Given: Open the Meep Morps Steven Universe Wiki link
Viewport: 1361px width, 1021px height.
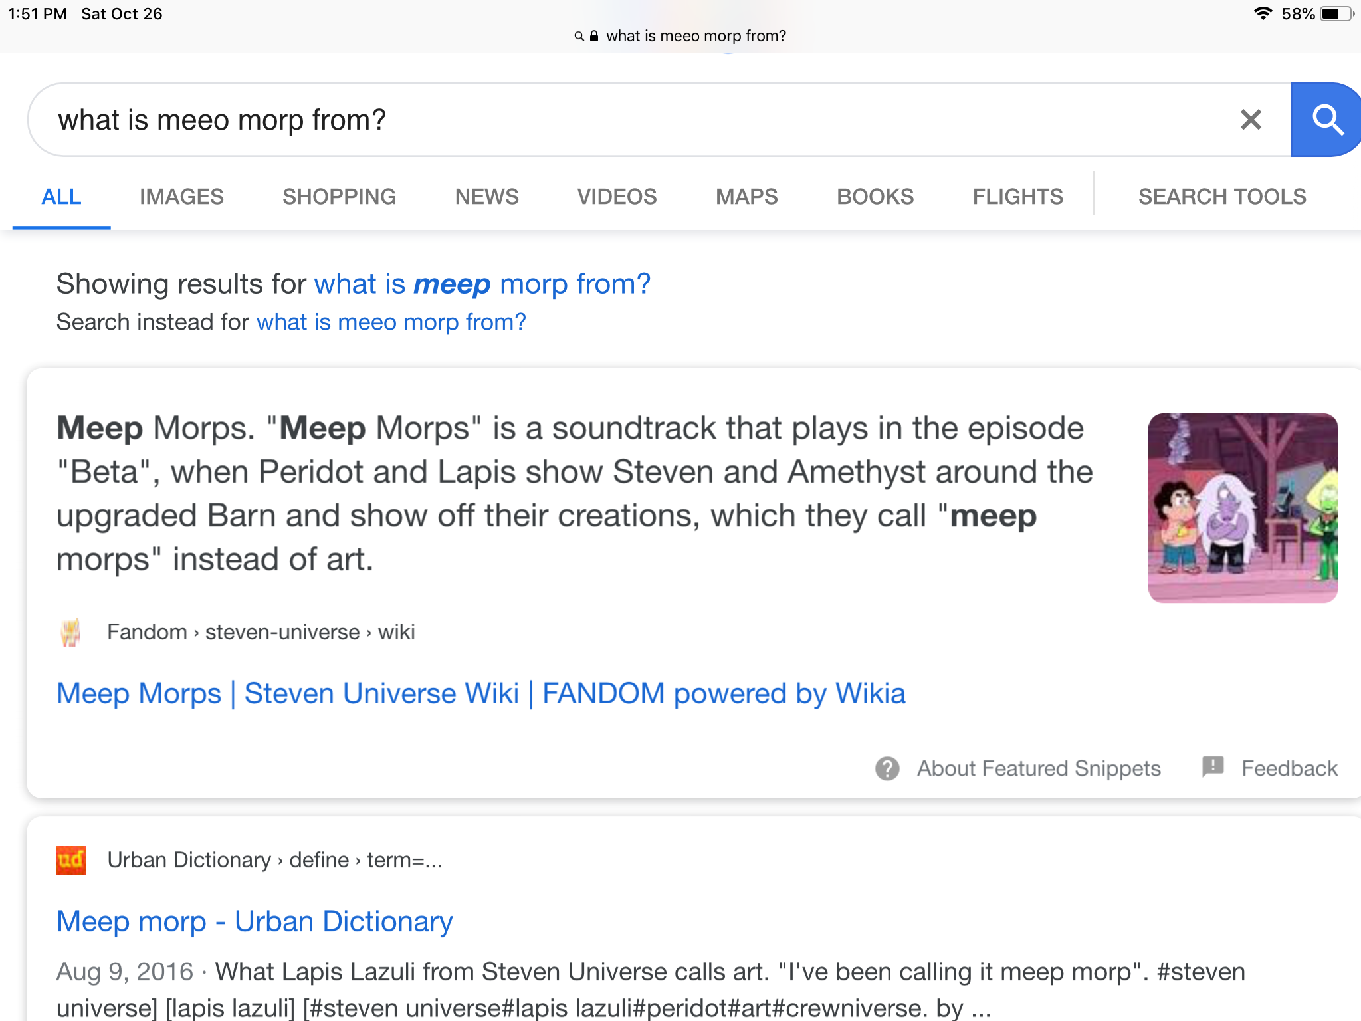Looking at the screenshot, I should (x=480, y=694).
